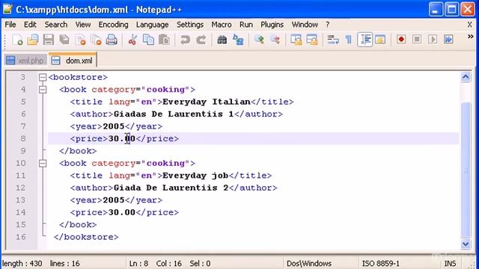Click the Close All documents icon
Image resolution: width=479 pixels, height=269 pixels.
(x=96, y=40)
